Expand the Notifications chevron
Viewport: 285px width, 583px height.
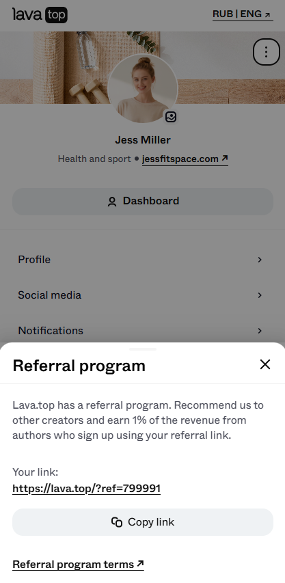click(x=260, y=331)
